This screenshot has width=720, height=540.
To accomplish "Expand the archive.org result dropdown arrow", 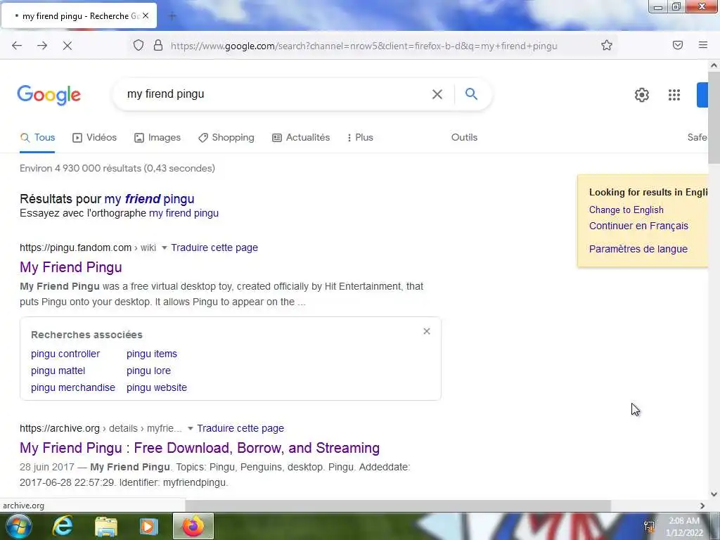I will pyautogui.click(x=190, y=428).
